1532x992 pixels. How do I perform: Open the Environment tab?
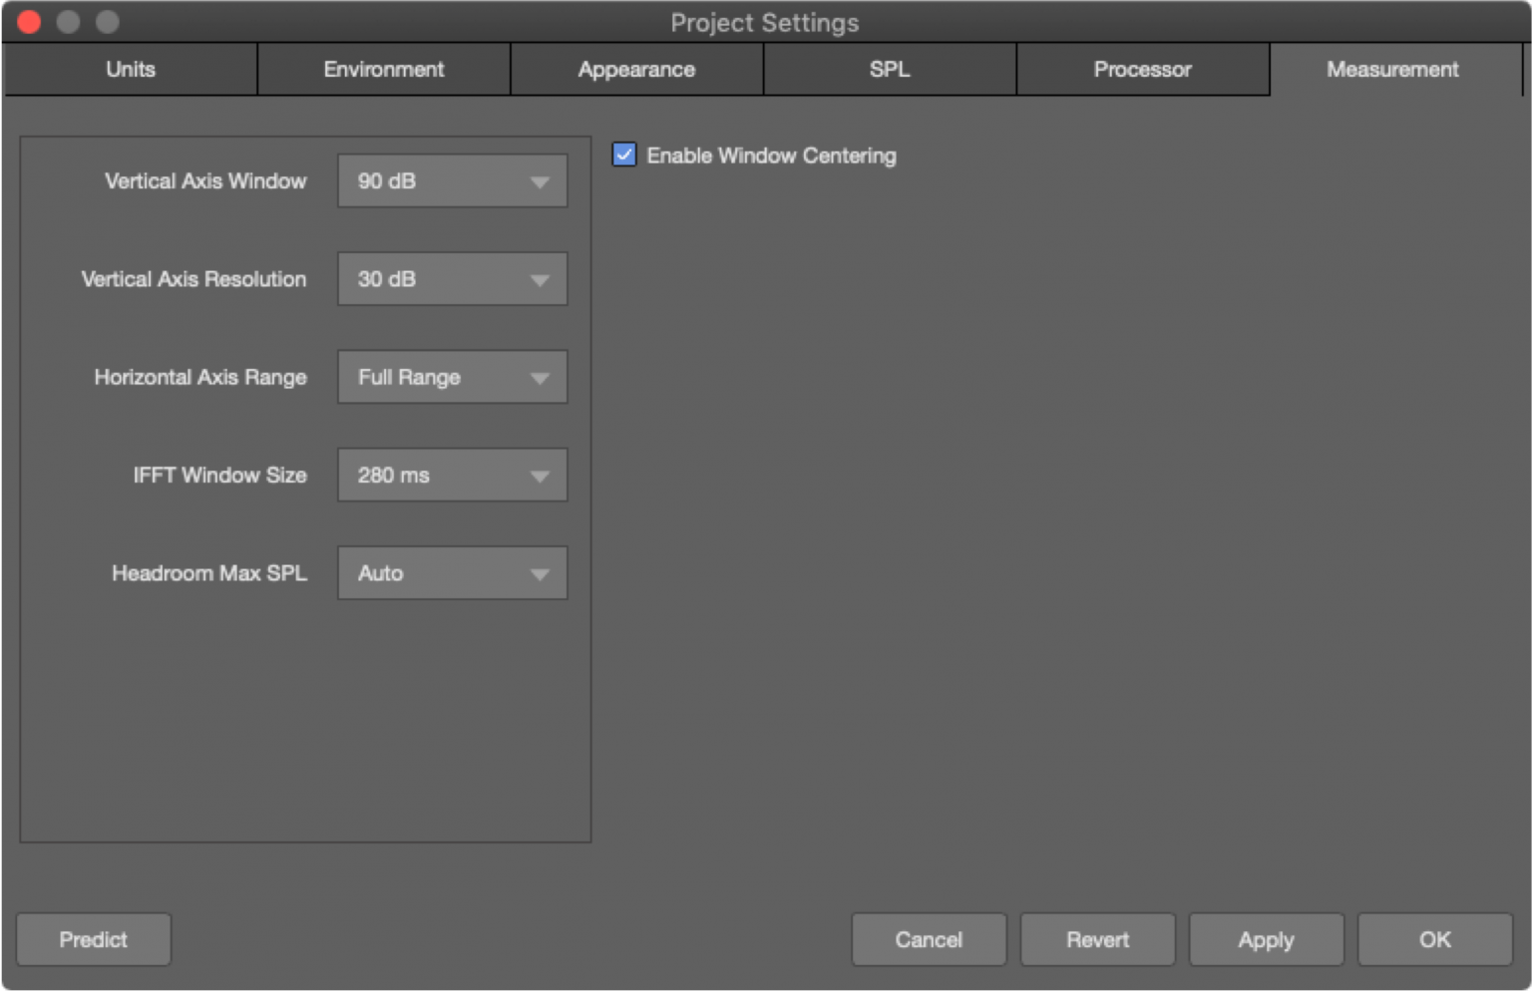(384, 70)
